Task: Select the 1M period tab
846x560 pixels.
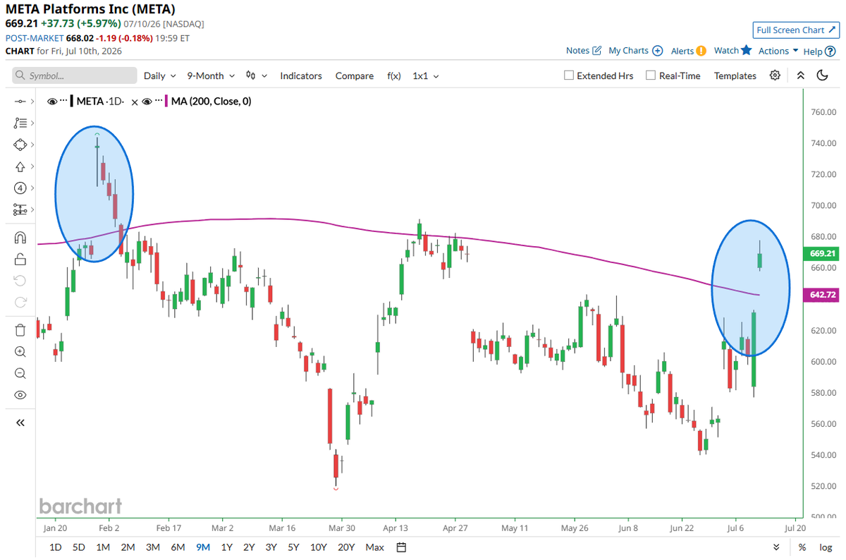Action: tap(103, 547)
